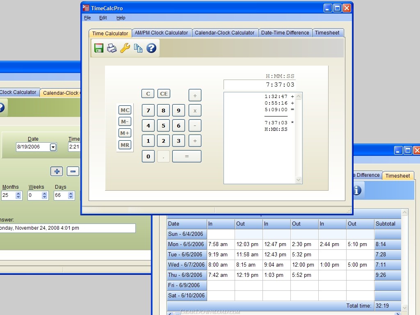Click the Months spinner arrows
Image resolution: width=420 pixels, height=315 pixels.
(x=18, y=195)
